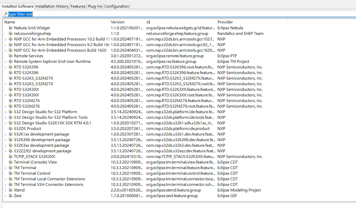This screenshot has height=208, width=356.
Task: Click the Nebula Grid Widget feature icon
Action: tap(11, 28)
